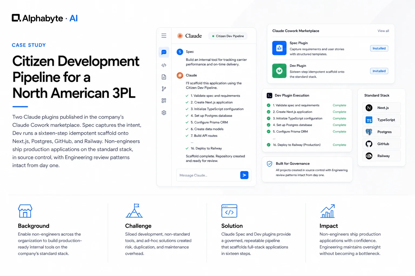
Task: Click green check for Create Next.js application execution step
Action: [x=269, y=112]
